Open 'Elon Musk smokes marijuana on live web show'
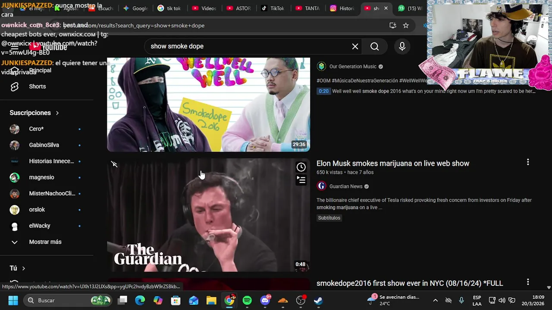Image resolution: width=552 pixels, height=310 pixels. 393,163
